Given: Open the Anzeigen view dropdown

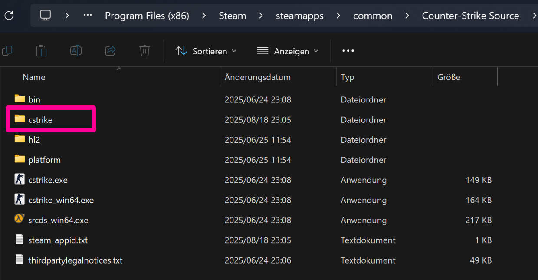Looking at the screenshot, I should point(288,51).
